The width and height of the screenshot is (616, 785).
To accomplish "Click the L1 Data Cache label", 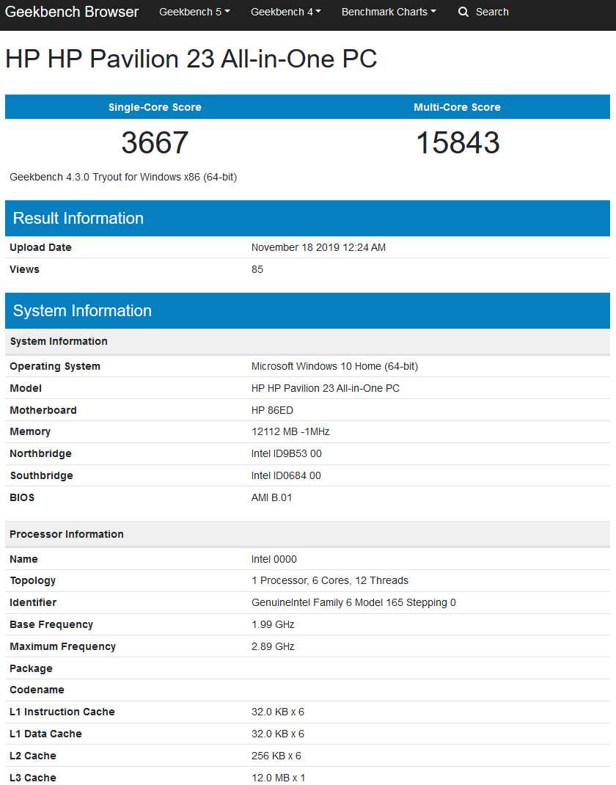I will coord(45,734).
